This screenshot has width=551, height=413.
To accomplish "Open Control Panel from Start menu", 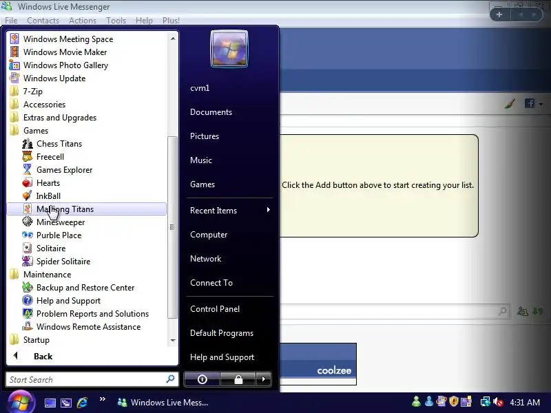I will click(x=215, y=309).
